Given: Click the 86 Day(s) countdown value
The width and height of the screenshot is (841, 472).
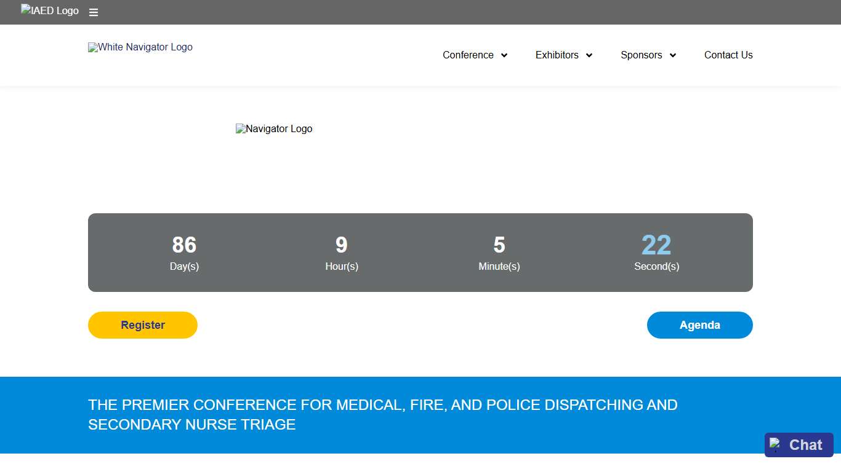Looking at the screenshot, I should point(184,245).
